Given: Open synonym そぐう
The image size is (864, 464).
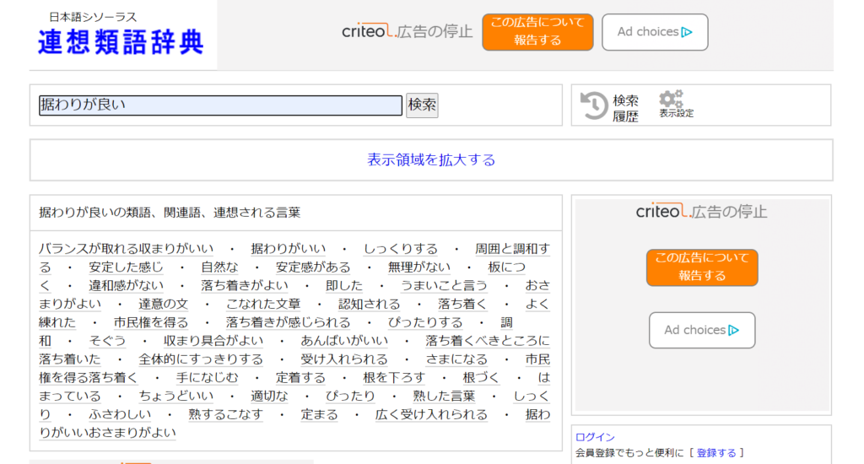Looking at the screenshot, I should [107, 341].
